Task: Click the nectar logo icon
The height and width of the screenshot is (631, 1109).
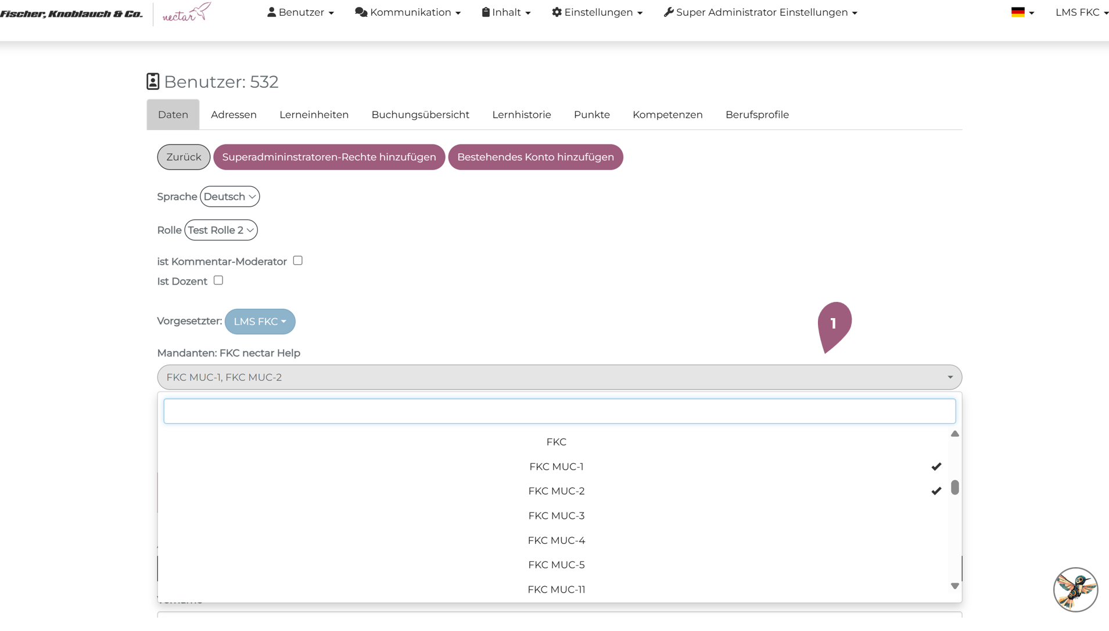Action: click(186, 13)
